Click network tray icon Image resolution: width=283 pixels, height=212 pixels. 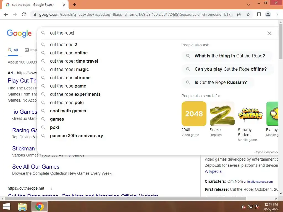tap(250, 207)
